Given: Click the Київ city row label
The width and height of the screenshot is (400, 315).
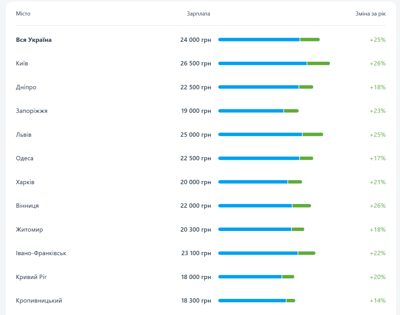Looking at the screenshot, I should [22, 63].
